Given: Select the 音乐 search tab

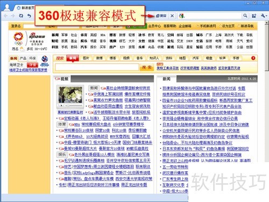Looking at the screenshot, I should pos(139,58).
